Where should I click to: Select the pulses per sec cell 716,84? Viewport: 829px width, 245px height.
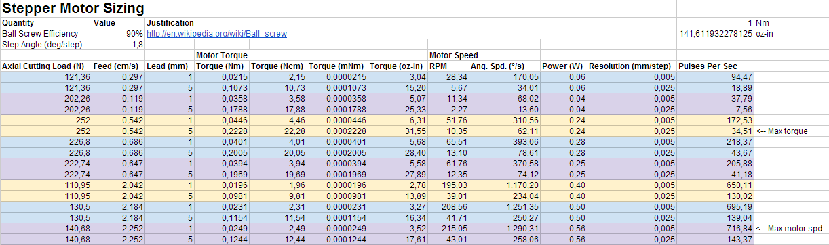tap(715, 228)
